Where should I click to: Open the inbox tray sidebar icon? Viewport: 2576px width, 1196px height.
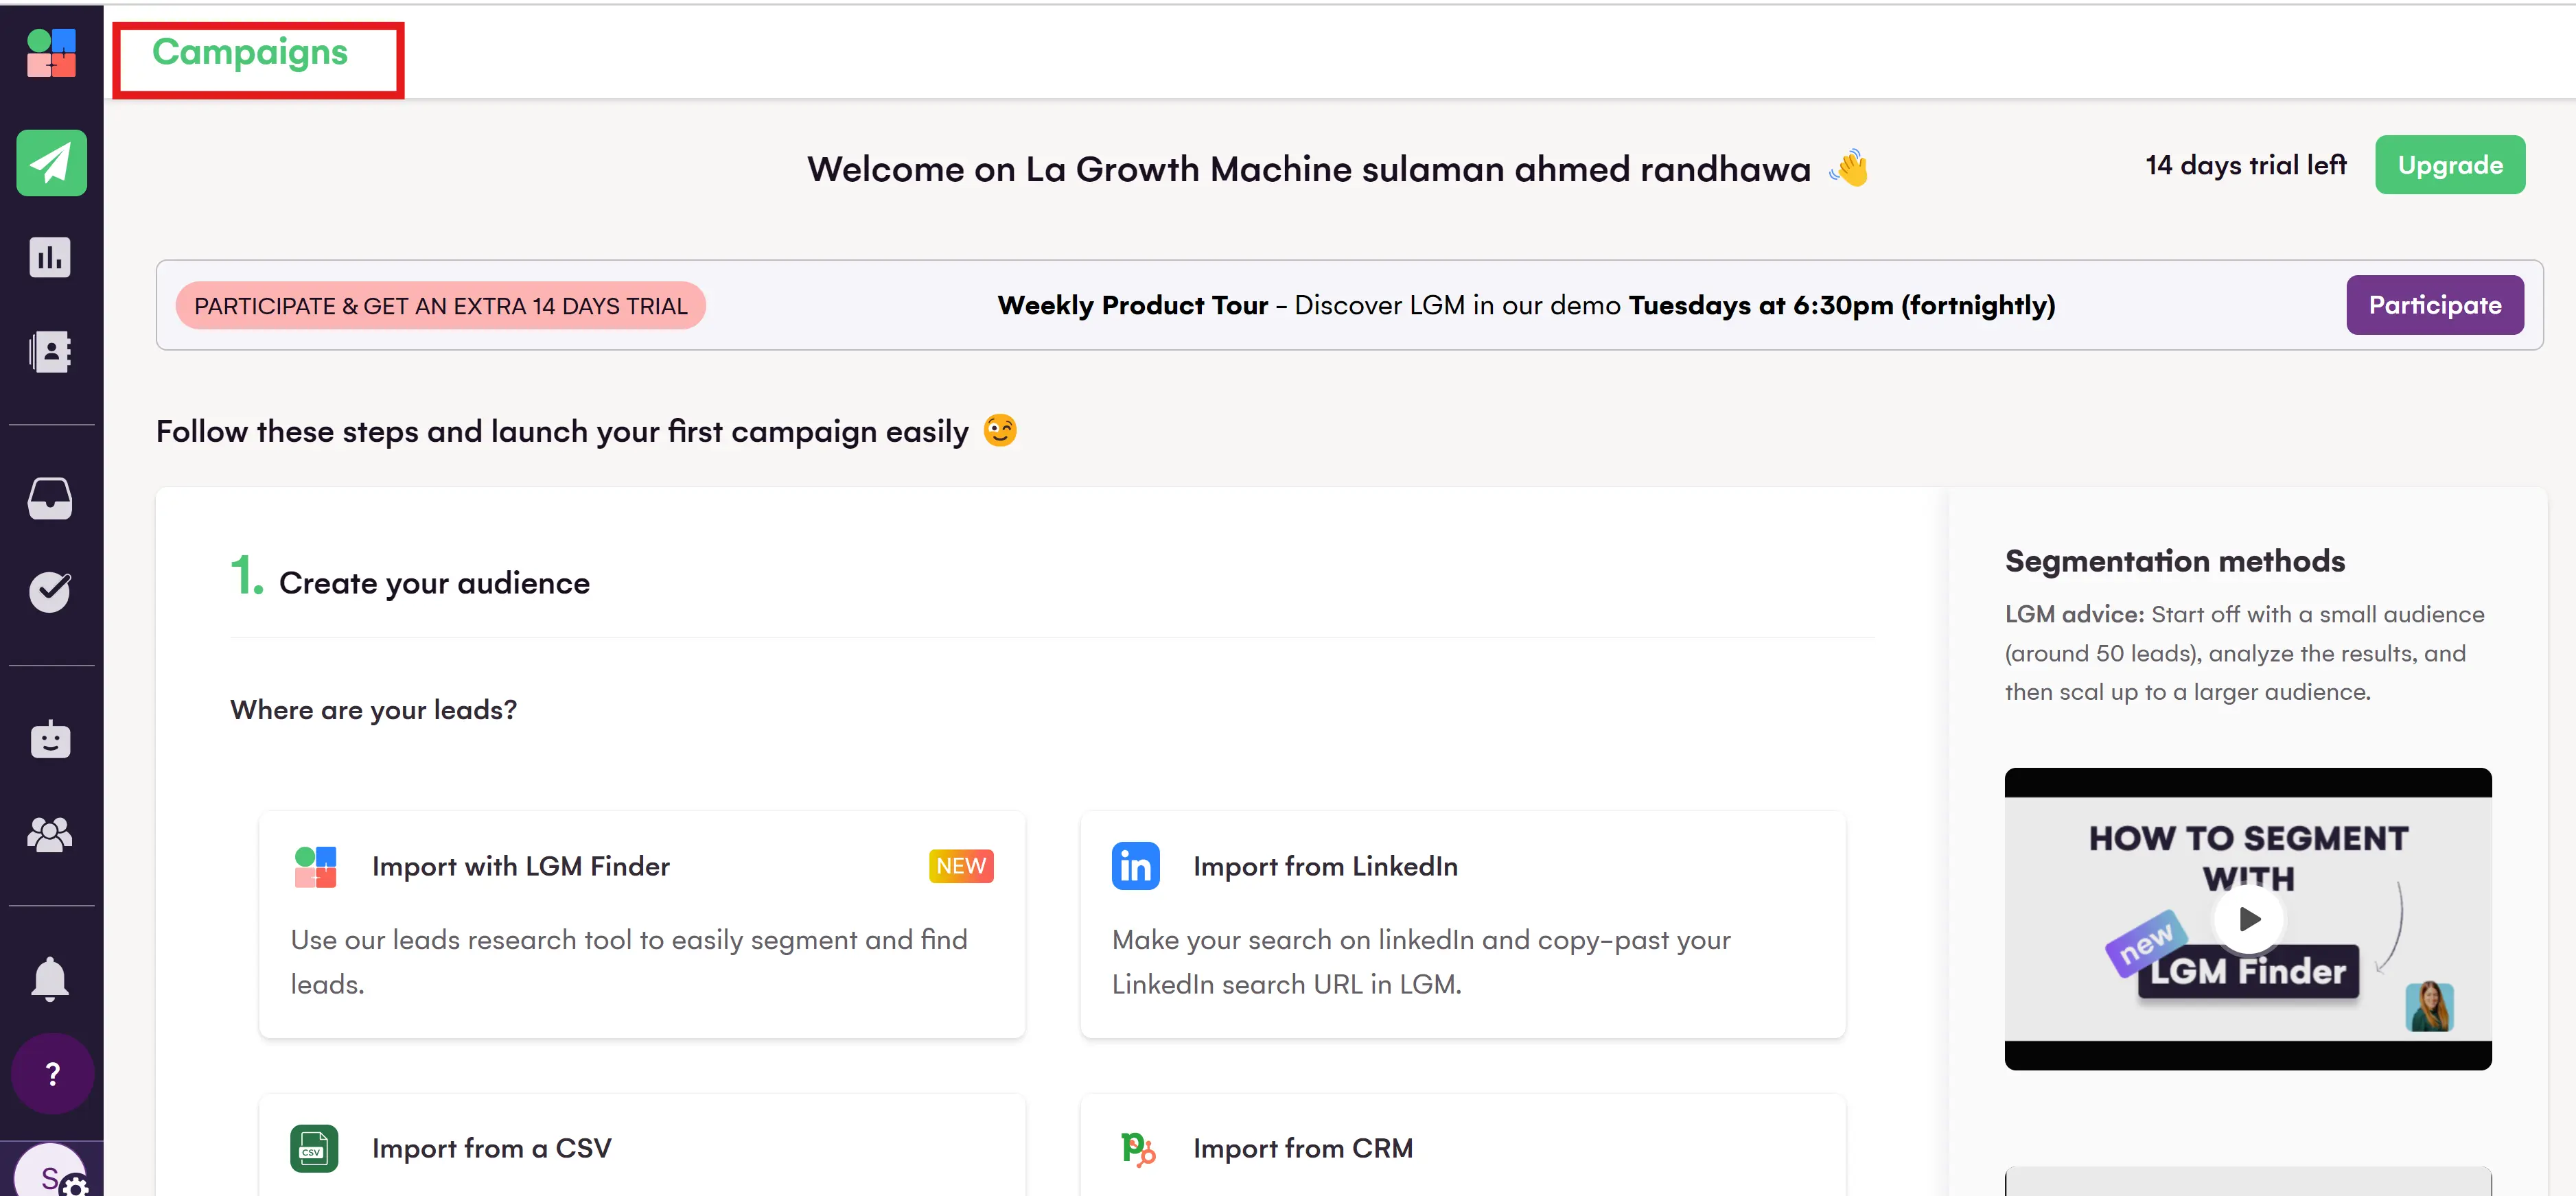(50, 498)
